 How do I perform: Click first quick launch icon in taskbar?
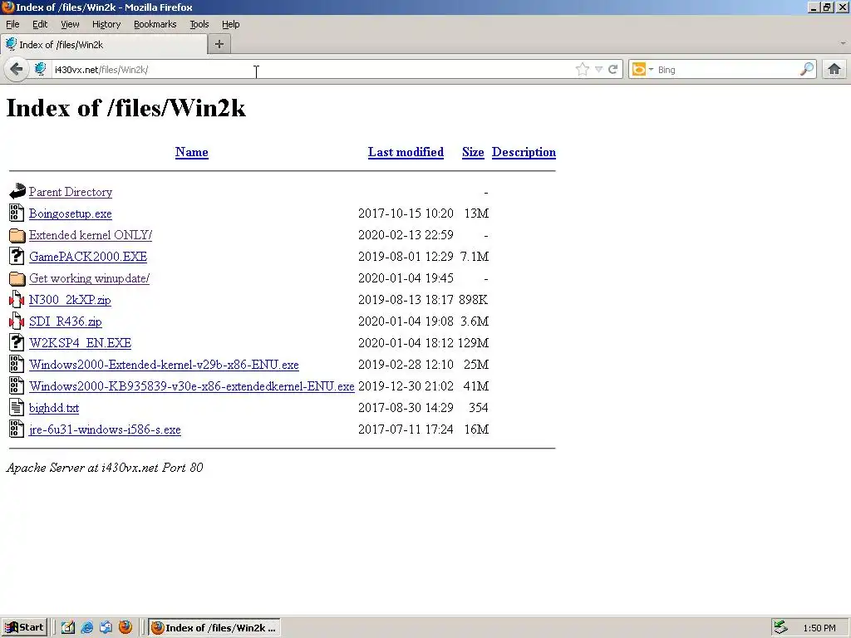click(68, 627)
